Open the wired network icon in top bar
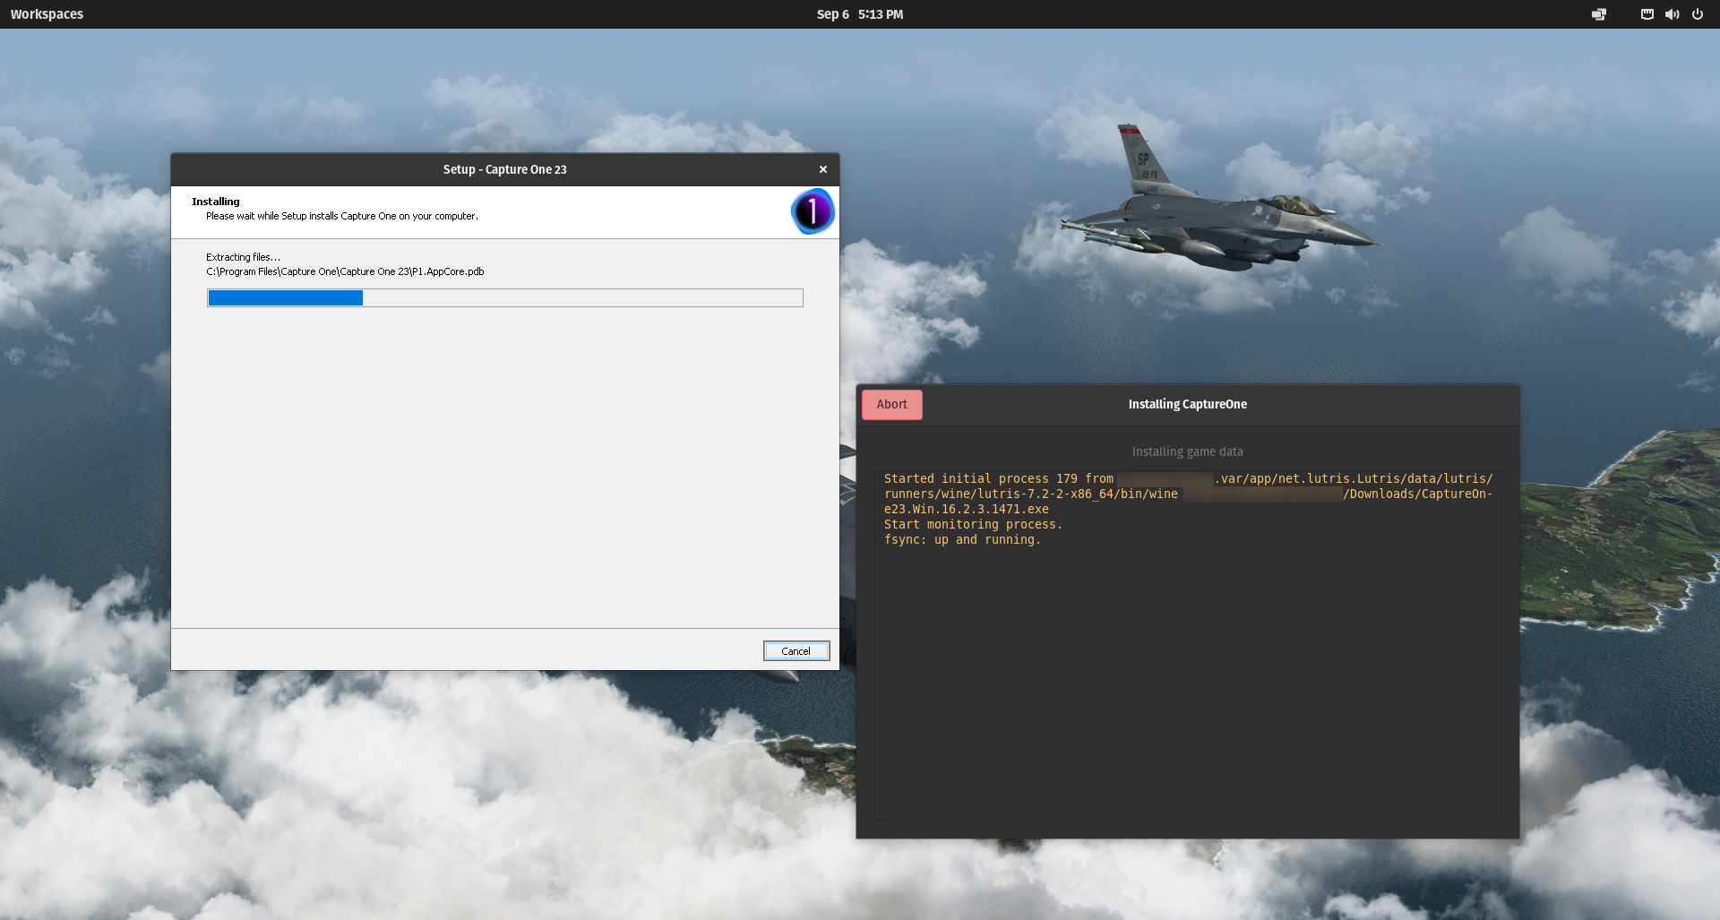This screenshot has width=1720, height=920. pyautogui.click(x=1647, y=14)
